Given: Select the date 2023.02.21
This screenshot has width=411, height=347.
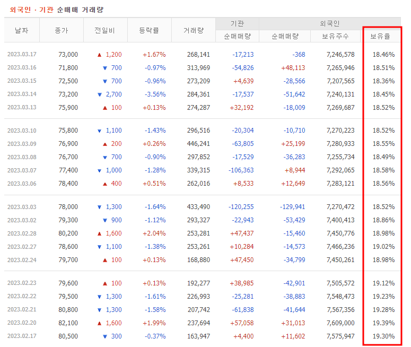Looking at the screenshot, I should pyautogui.click(x=22, y=309).
